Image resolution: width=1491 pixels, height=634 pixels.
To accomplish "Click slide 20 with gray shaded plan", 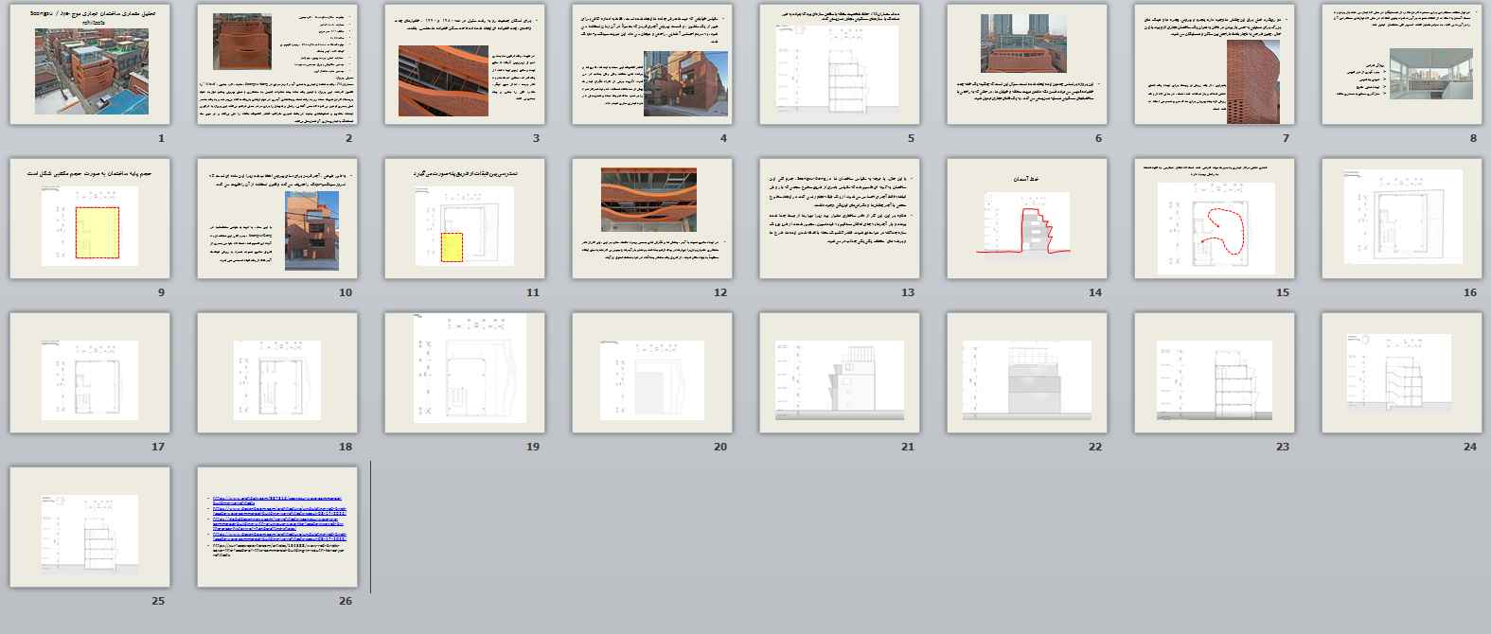I will (x=652, y=373).
